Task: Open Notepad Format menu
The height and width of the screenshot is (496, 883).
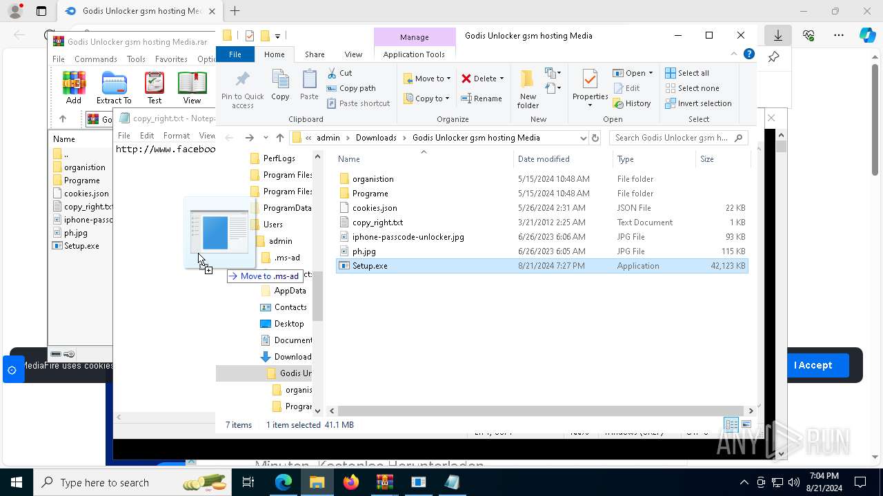Action: 177,136
